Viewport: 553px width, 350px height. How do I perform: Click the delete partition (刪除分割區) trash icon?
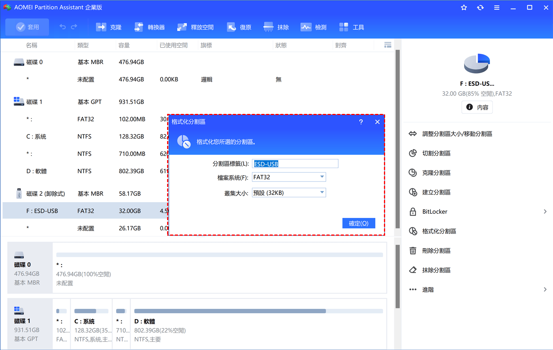413,251
